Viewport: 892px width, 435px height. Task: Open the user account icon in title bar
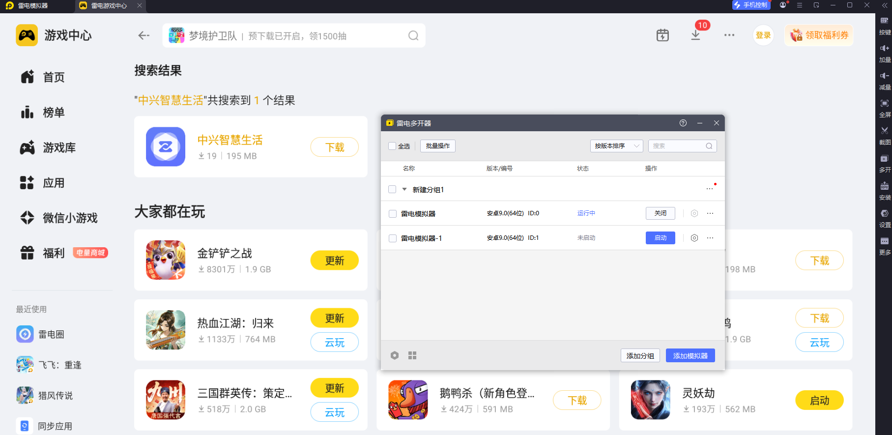tap(783, 5)
